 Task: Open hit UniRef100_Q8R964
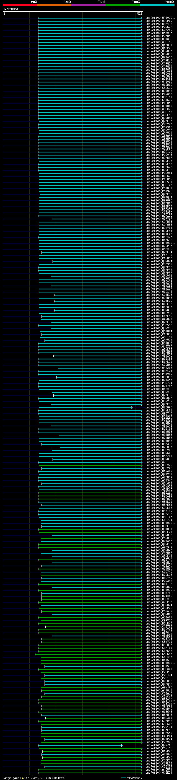click(x=159, y=706)
